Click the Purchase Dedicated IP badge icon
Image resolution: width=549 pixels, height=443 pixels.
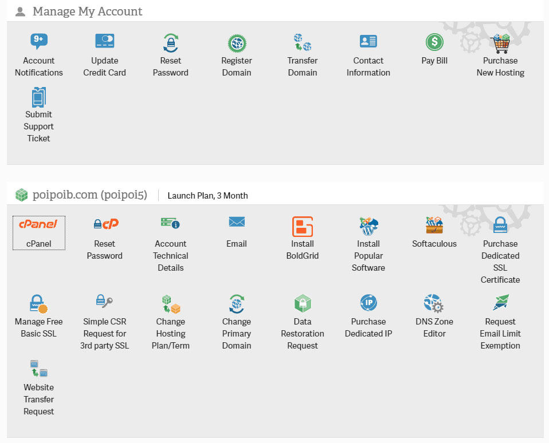[368, 303]
